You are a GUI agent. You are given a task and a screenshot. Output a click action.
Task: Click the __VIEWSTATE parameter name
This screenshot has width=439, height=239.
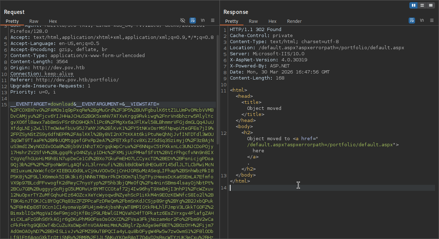tap(143, 104)
